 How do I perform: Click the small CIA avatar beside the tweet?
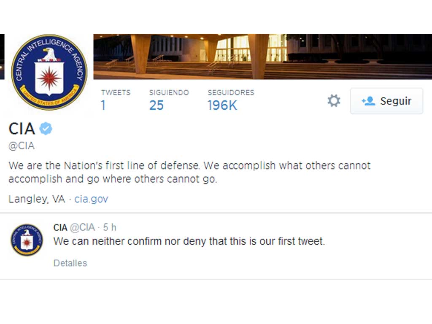[x=27, y=240]
